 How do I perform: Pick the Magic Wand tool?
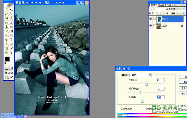(x=11, y=14)
